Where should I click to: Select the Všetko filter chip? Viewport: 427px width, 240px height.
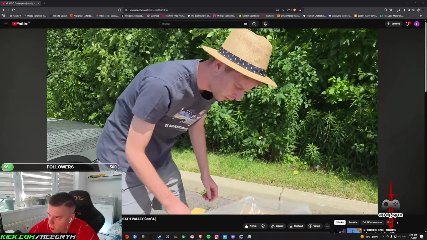click(340, 222)
